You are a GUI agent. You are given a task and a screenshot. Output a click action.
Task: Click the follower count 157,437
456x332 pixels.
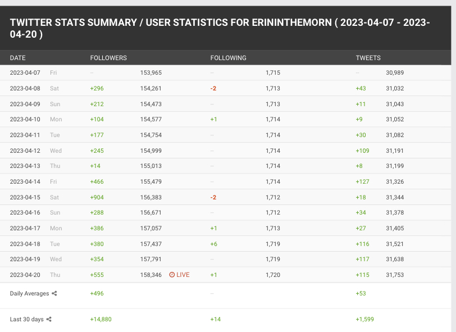coord(151,244)
